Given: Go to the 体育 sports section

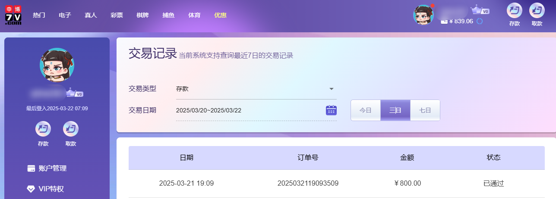Looking at the screenshot, I should pos(194,15).
